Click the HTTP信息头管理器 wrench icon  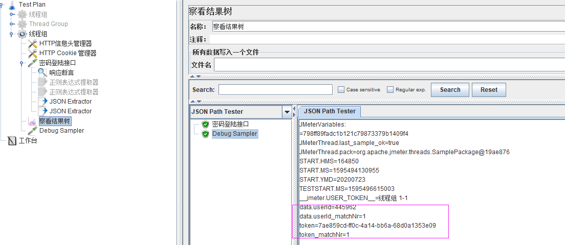[x=33, y=43]
